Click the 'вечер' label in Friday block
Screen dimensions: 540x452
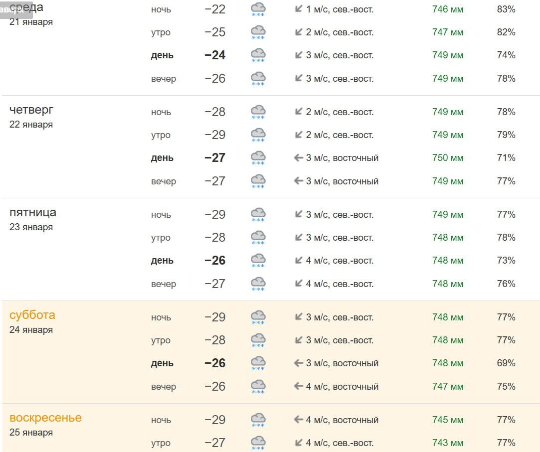point(164,284)
